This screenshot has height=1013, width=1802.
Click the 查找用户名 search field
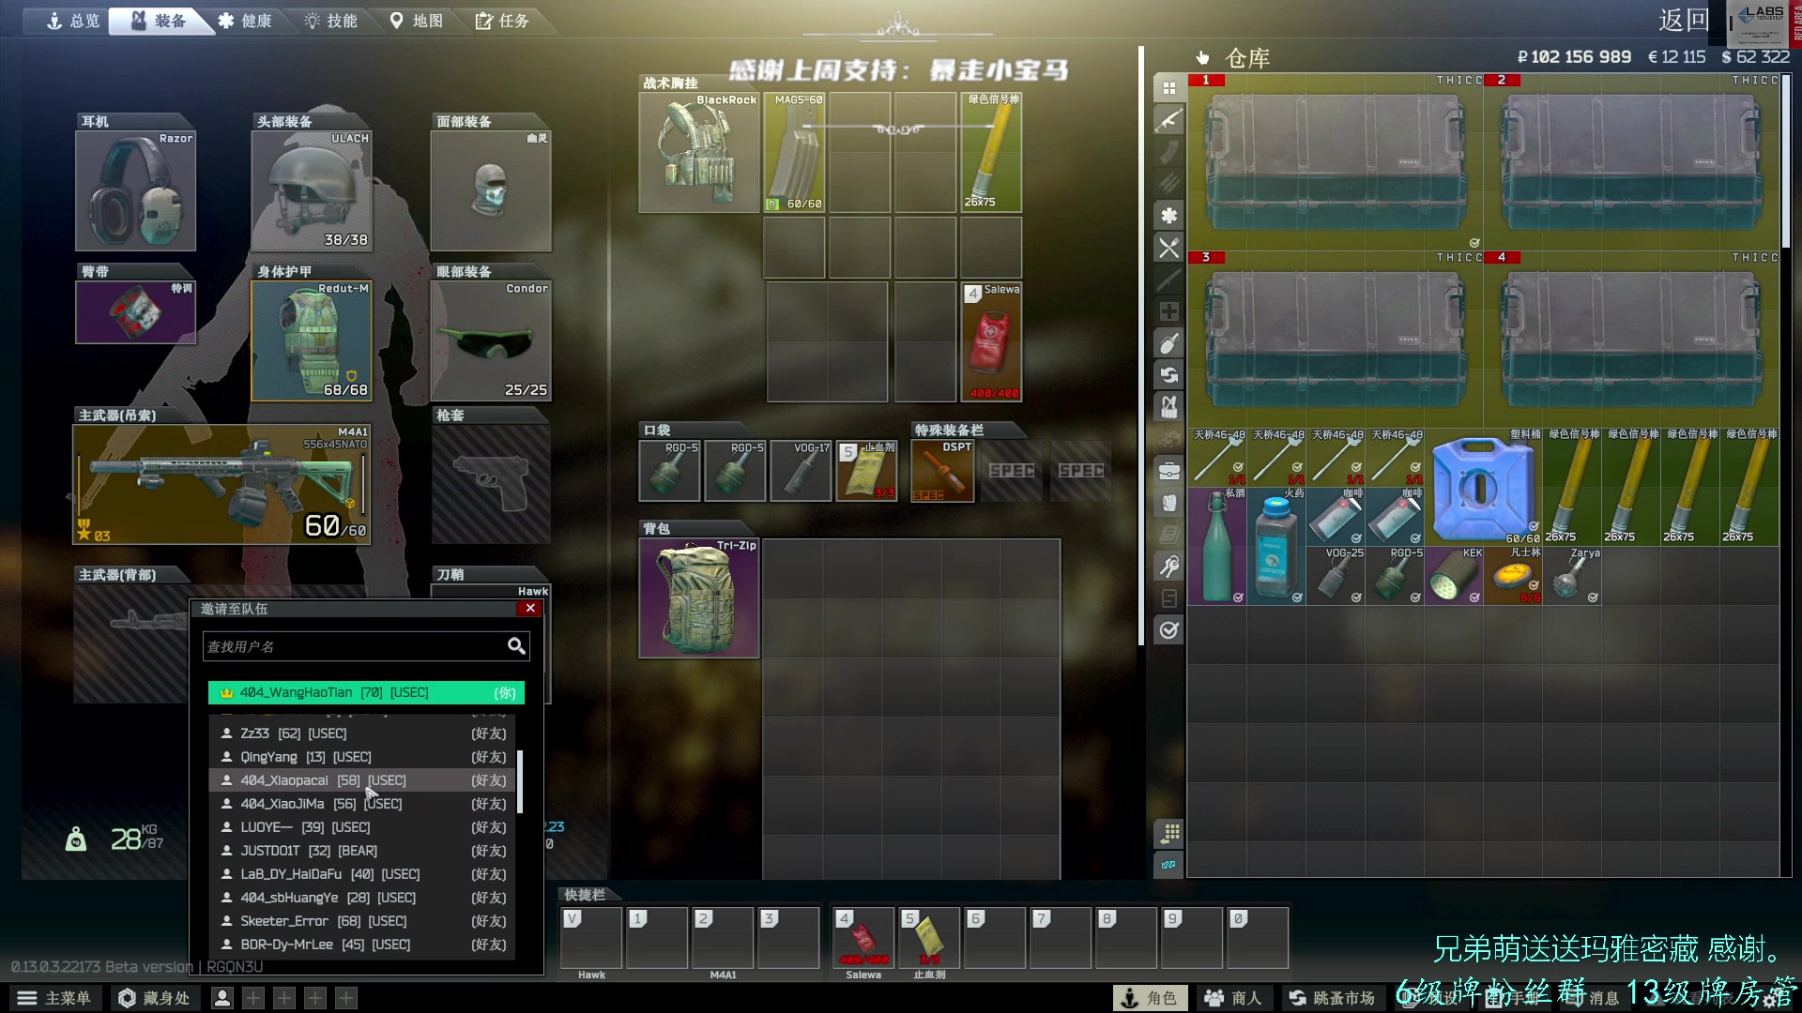click(x=366, y=646)
